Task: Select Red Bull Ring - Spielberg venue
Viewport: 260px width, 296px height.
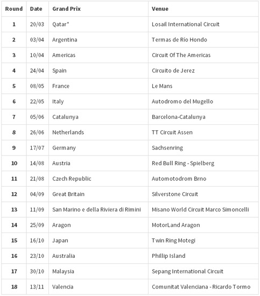Action: point(183,163)
